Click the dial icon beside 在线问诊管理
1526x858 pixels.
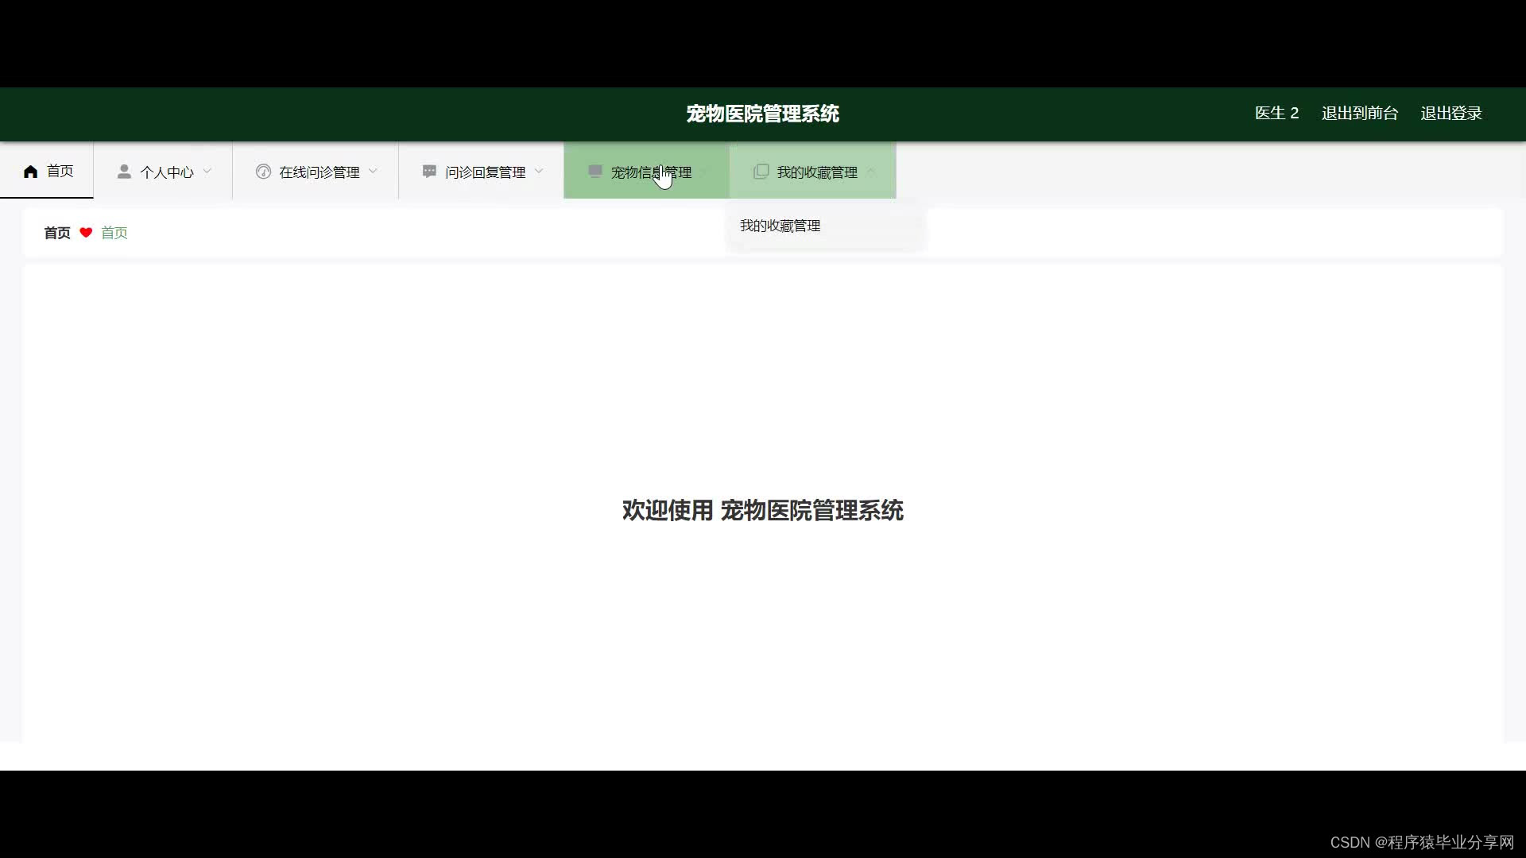(x=263, y=172)
